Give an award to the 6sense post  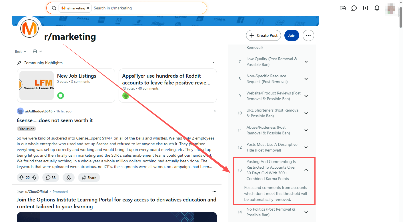[69, 177]
